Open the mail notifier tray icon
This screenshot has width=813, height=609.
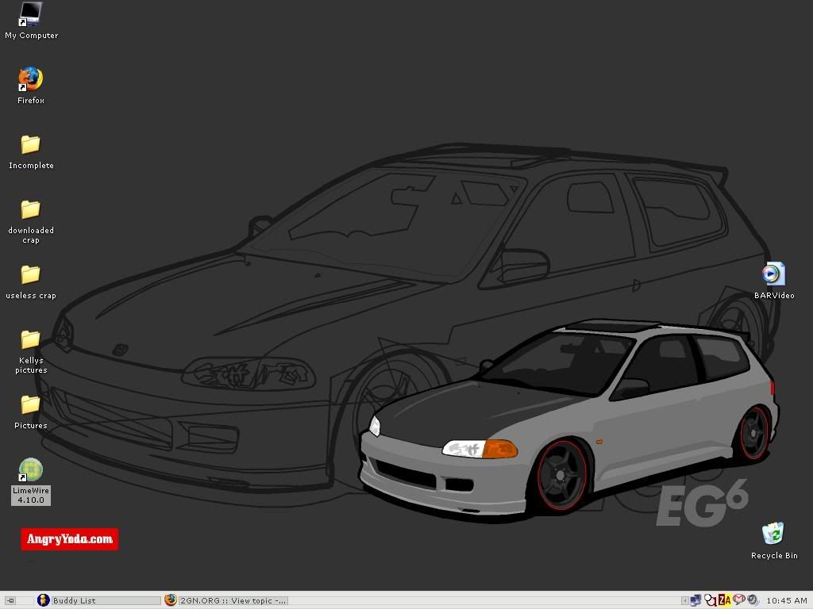(739, 599)
